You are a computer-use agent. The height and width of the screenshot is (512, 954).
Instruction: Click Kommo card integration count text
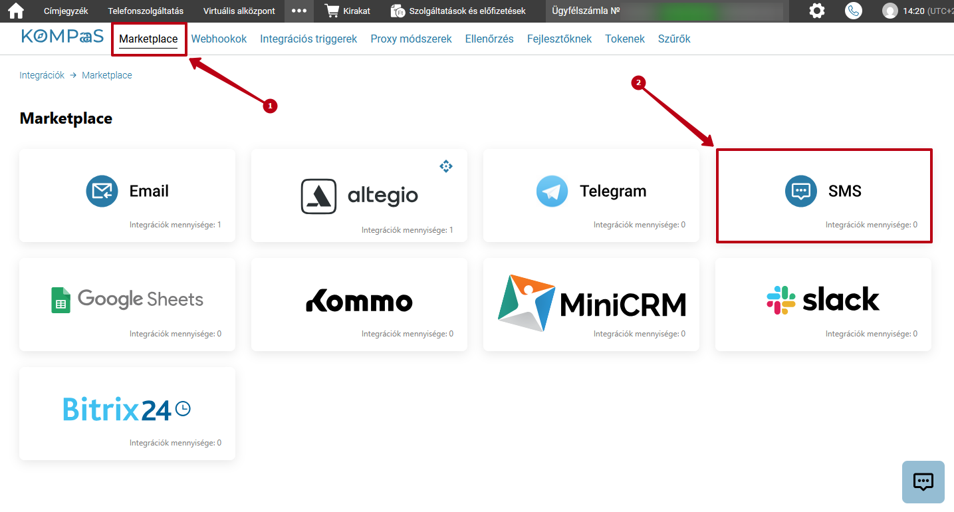408,334
